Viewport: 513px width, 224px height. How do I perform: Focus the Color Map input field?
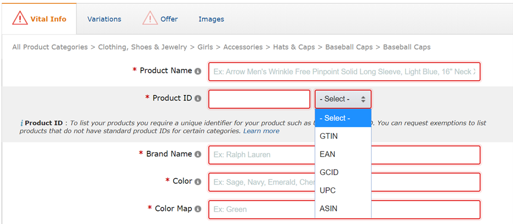[345, 209]
